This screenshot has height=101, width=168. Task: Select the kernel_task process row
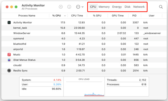(x=84, y=28)
